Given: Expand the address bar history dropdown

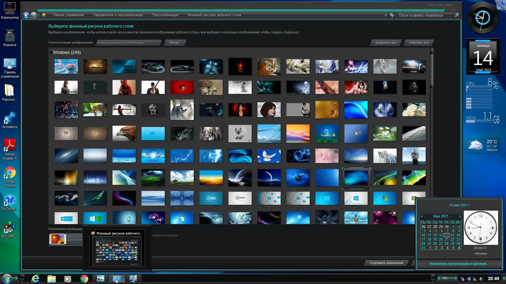Looking at the screenshot, I should click(386, 15).
